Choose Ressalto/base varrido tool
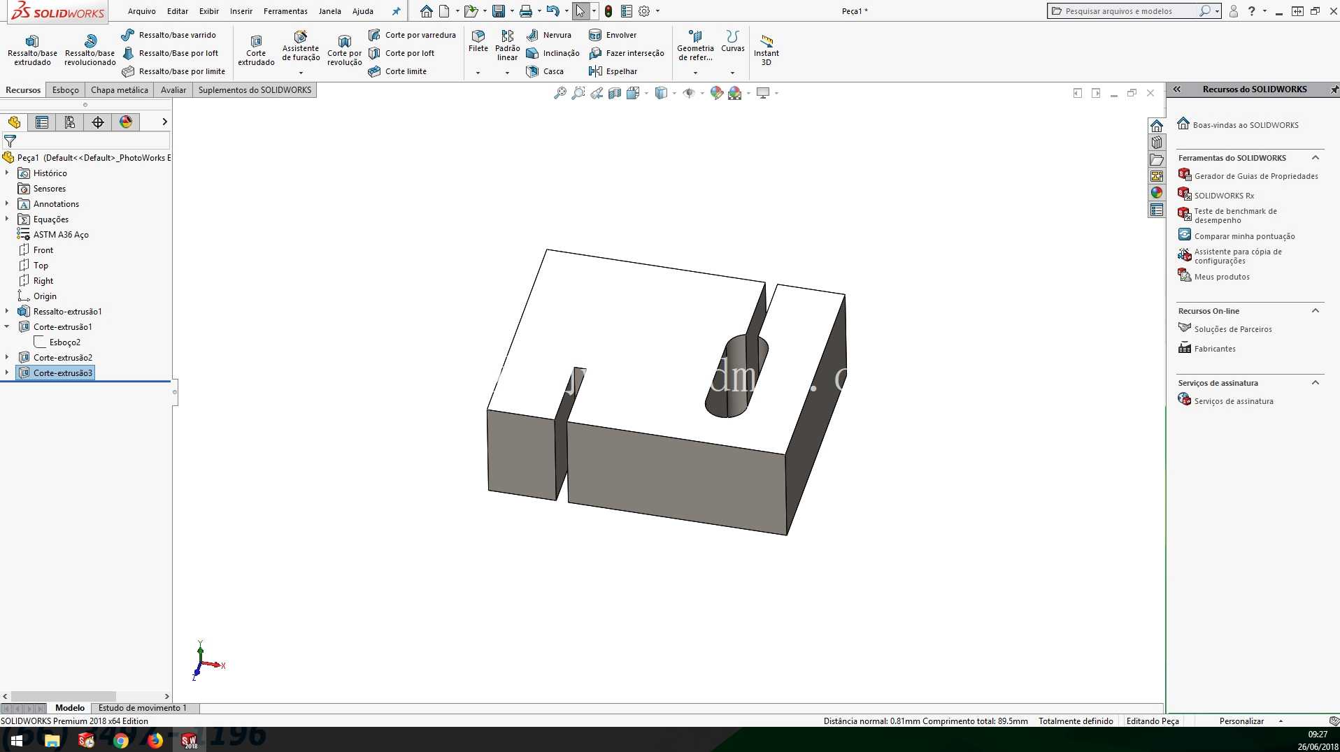Viewport: 1340px width, 752px height. click(169, 35)
